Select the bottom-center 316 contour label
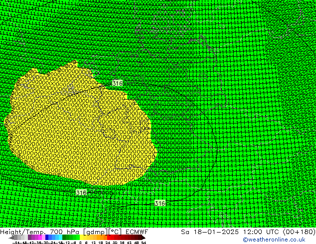Image resolution: width=316 pixels, height=244 pixels. click(x=160, y=203)
